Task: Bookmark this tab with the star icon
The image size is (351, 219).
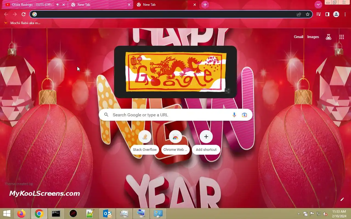Action: tap(308, 14)
